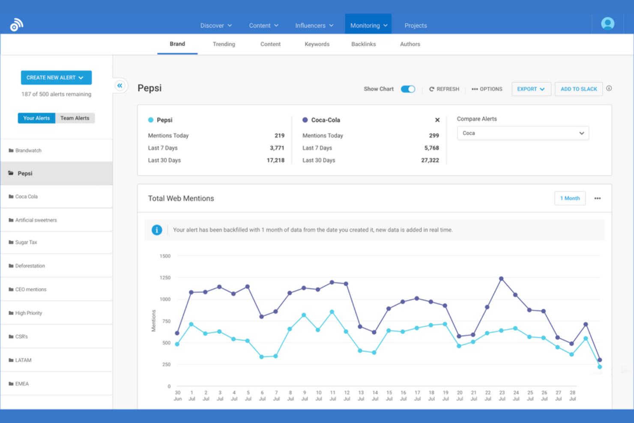Switch to the Keywords tab
634x423 pixels.
pos(317,44)
